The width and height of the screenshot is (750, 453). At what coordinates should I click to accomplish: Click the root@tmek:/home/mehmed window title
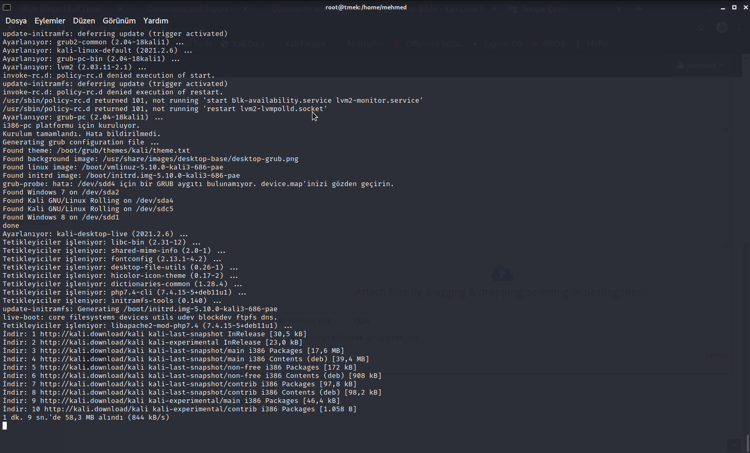point(366,7)
